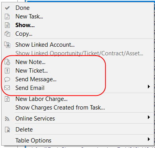
Task: Click the Send Email envelope icon
Action: click(7, 88)
